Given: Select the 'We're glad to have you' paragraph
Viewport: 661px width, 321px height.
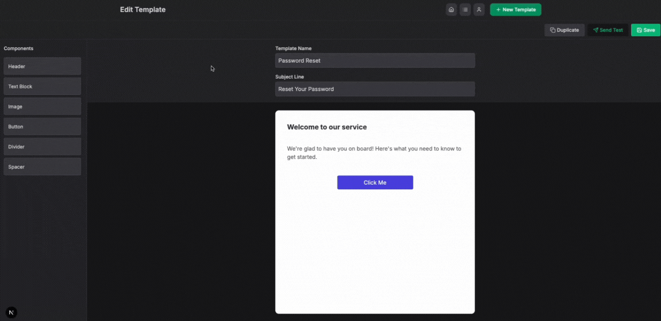Looking at the screenshot, I should pos(374,152).
